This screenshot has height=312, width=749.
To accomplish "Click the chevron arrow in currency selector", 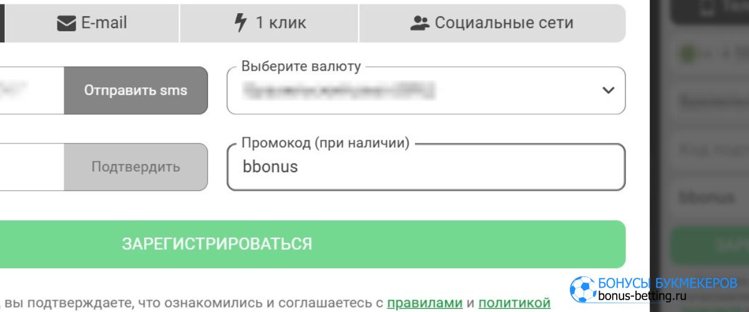I will coord(608,90).
